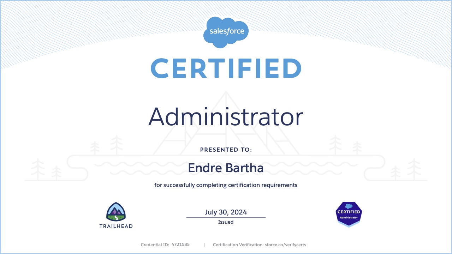
Task: Click the Credential ID number 4721585
Action: point(180,244)
